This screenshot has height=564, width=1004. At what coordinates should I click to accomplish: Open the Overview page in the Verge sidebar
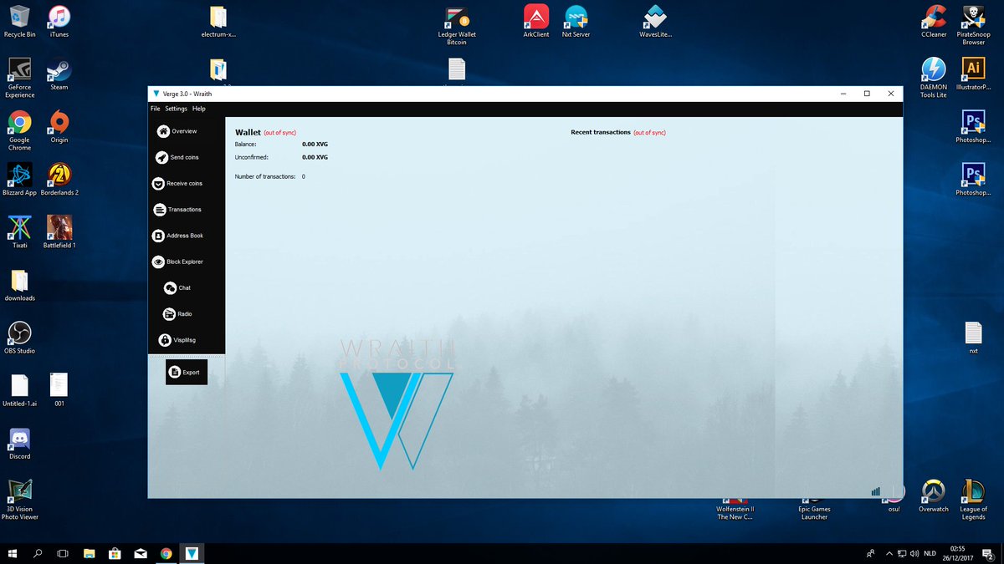(x=177, y=131)
